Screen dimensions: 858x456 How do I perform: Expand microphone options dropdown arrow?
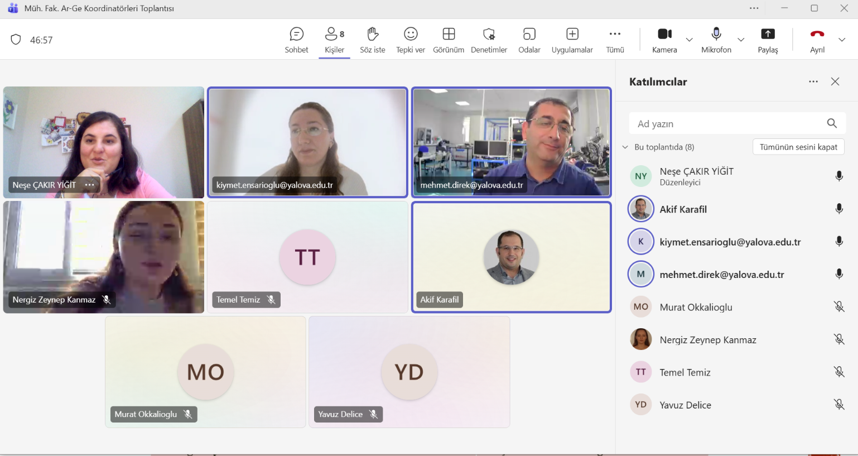[741, 40]
